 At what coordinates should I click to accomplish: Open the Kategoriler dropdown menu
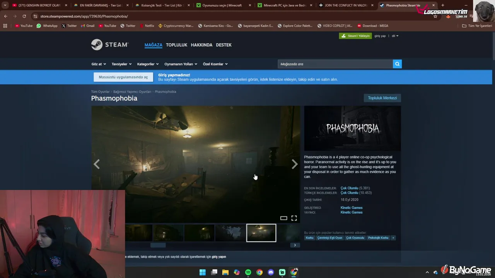148,64
